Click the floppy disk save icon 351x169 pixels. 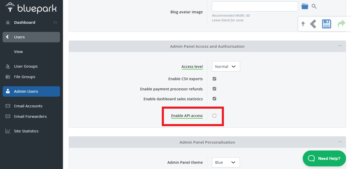tap(326, 24)
